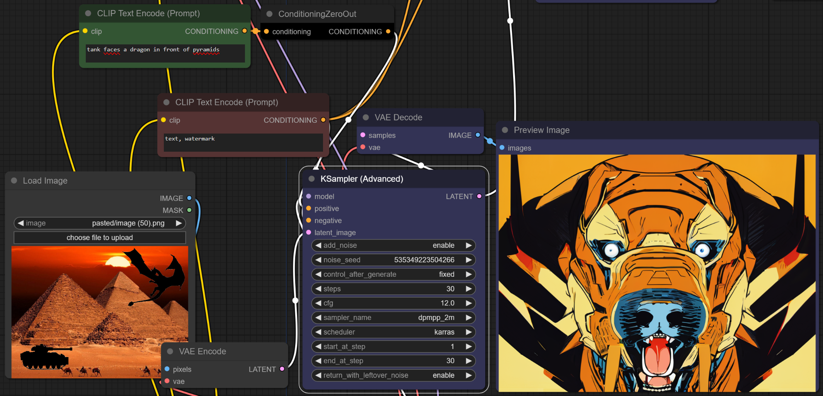Switch control_after_generate from fixed
Viewport: 823px width, 396px height.
tap(393, 274)
